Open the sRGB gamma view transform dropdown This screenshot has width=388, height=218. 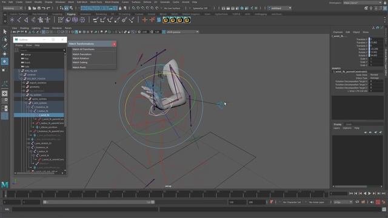click(x=182, y=32)
